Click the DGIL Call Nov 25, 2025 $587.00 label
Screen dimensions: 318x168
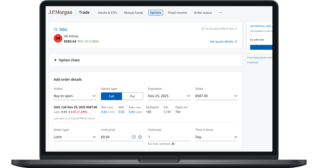[75, 107]
